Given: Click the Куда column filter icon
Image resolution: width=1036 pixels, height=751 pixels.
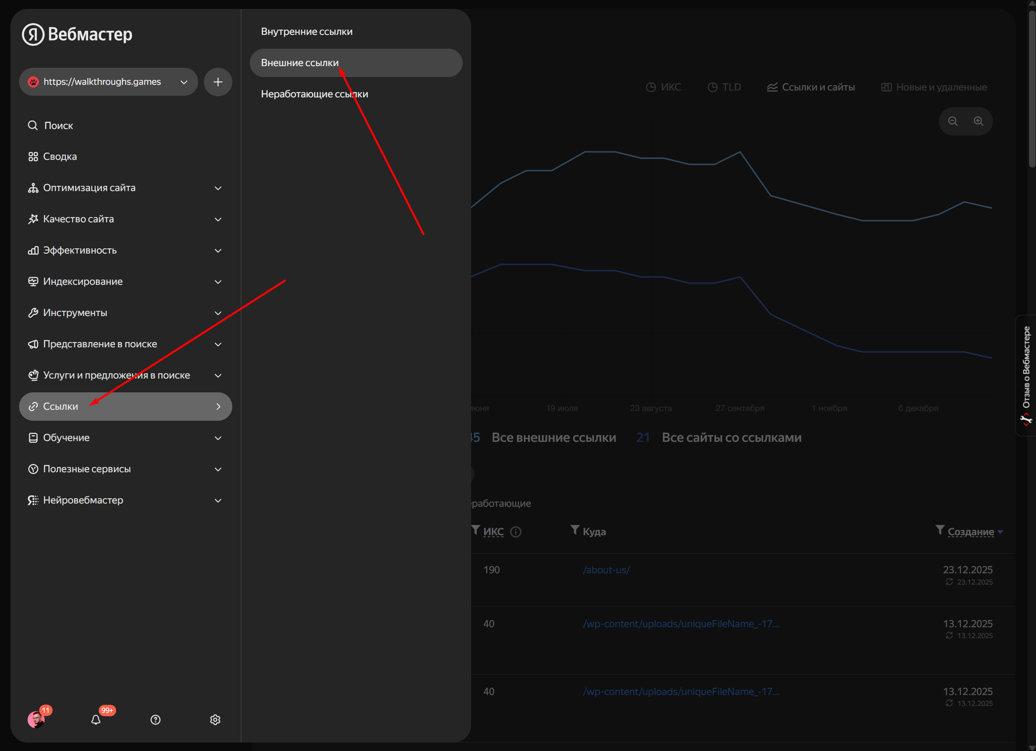Looking at the screenshot, I should (575, 530).
